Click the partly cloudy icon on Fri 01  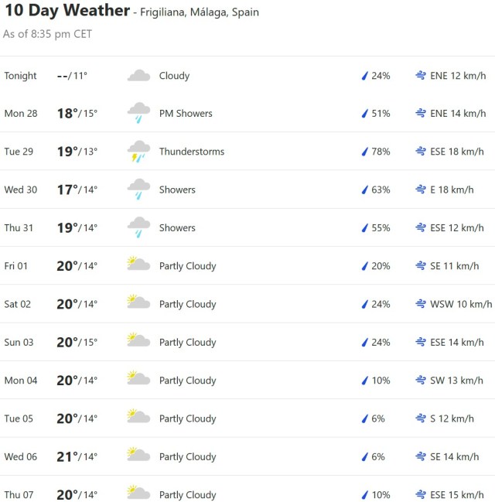(138, 265)
